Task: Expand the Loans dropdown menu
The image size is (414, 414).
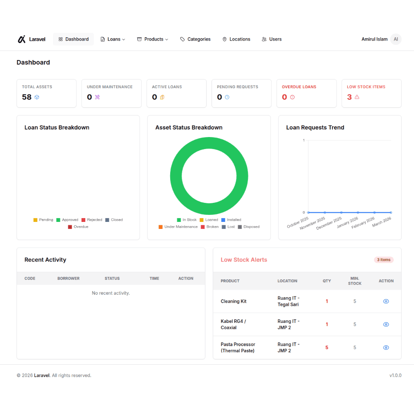Action: (x=113, y=39)
